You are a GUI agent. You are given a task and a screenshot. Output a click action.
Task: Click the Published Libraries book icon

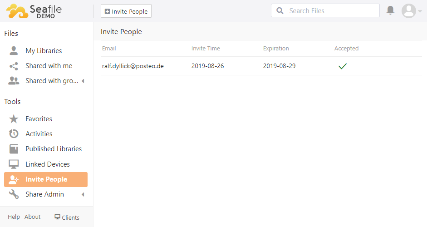point(14,149)
